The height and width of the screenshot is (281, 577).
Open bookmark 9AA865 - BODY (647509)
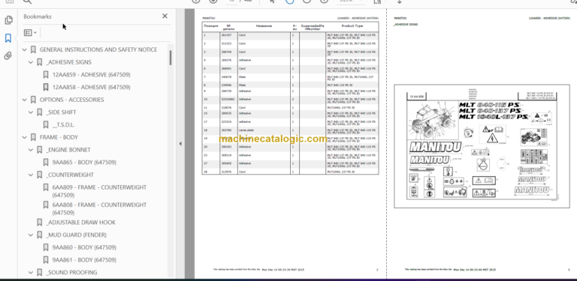pos(84,162)
